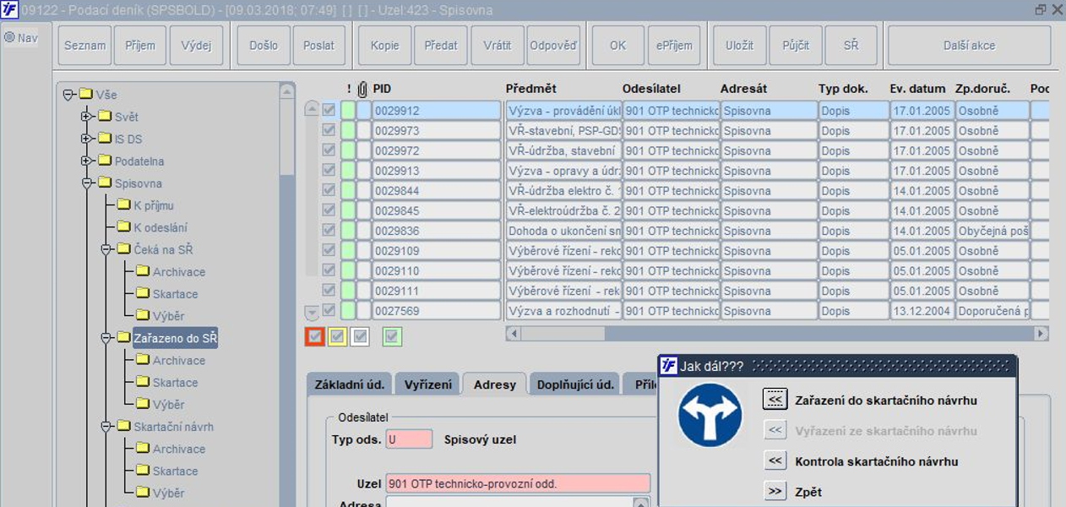Click the blue fork-arrows direction sign image

pos(710,415)
